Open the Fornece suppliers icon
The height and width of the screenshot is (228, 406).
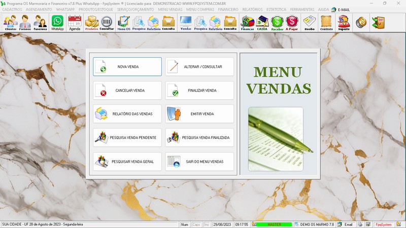(25, 23)
